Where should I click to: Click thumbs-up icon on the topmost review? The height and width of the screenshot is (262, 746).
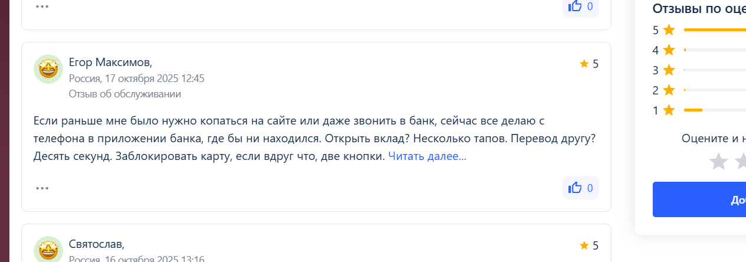[575, 6]
